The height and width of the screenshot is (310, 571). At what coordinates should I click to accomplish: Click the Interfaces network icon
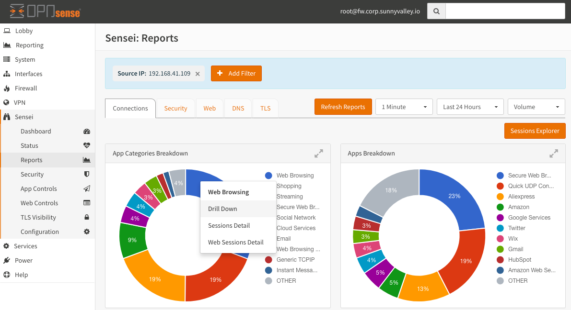[x=7, y=74]
